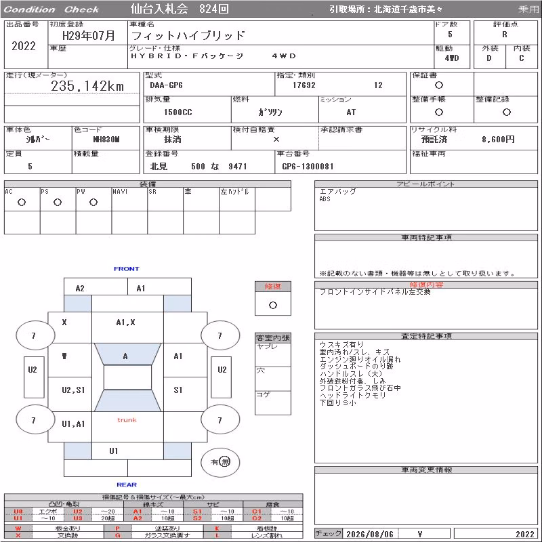Viewport: 542px width, 542px height.
Task: Click the '整備手帳' circle mark
Action: click(439, 112)
